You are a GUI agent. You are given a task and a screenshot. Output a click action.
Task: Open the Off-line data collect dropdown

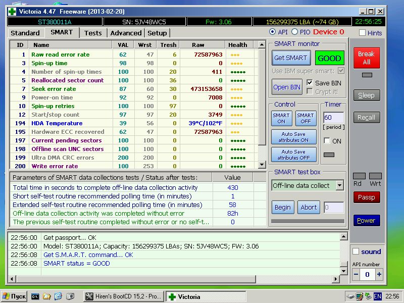click(x=339, y=185)
